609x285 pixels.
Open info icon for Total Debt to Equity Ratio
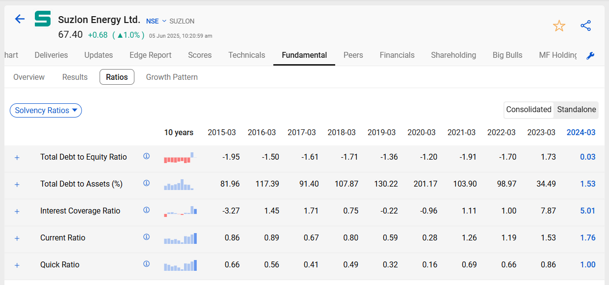pos(146,156)
